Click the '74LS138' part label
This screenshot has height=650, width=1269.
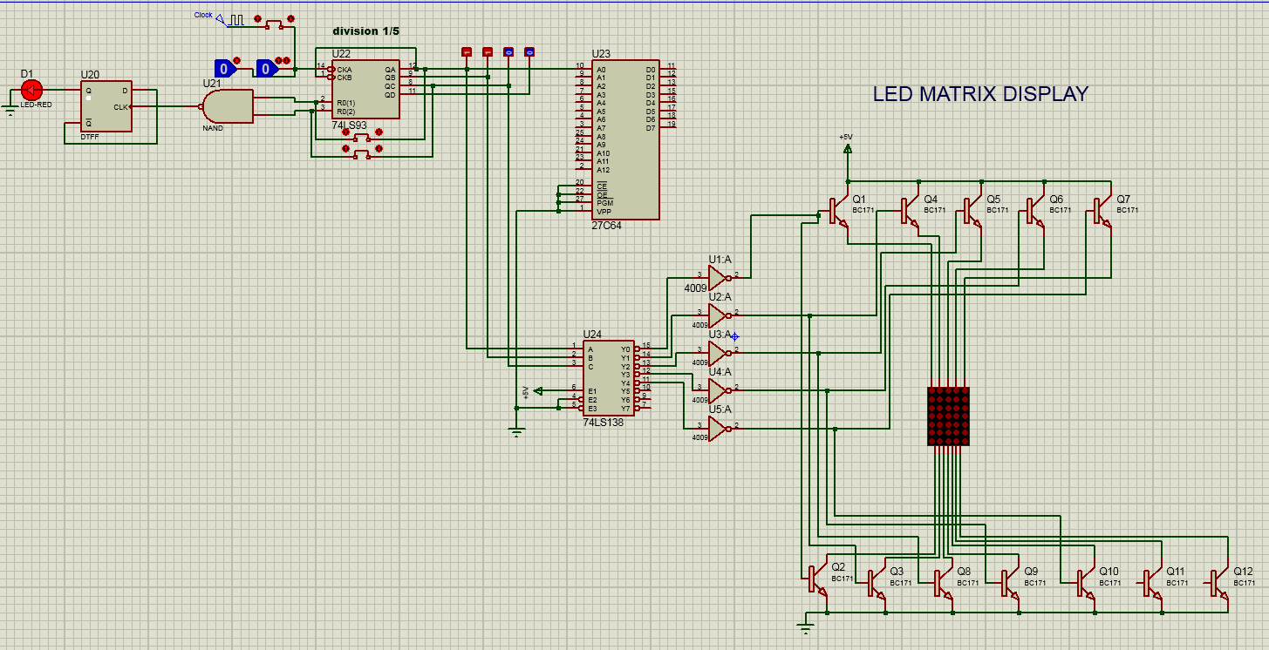pos(604,422)
